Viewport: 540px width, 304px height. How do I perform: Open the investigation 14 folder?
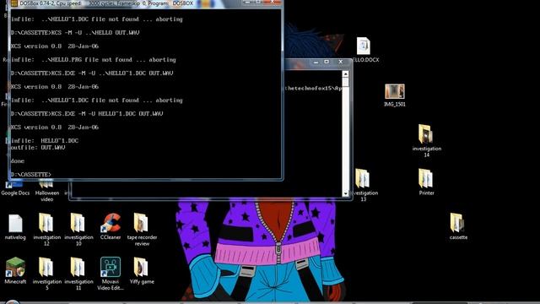pos(426,134)
